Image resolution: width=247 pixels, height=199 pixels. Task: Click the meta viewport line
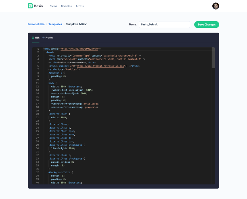pyautogui.click(x=97, y=59)
